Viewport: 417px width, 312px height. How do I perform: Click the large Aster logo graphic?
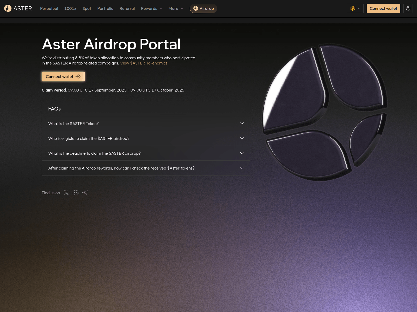325,112
